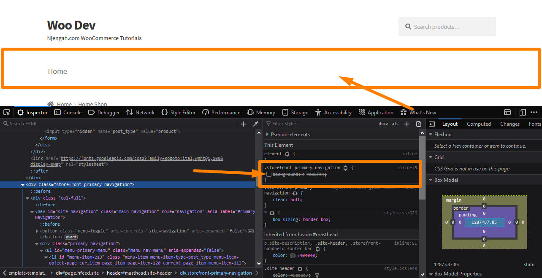The width and height of the screenshot is (542, 278).
Task: Open the #404040 color swatch
Action: 293,256
